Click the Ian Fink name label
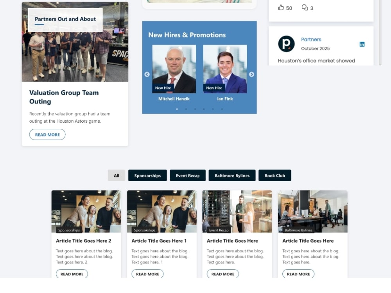This screenshot has height=293, width=391. coord(225,99)
